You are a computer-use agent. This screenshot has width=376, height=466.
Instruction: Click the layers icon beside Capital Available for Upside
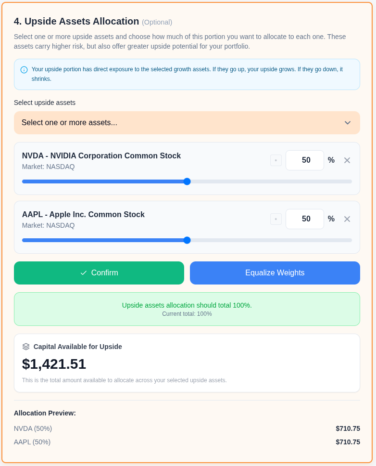click(x=25, y=346)
